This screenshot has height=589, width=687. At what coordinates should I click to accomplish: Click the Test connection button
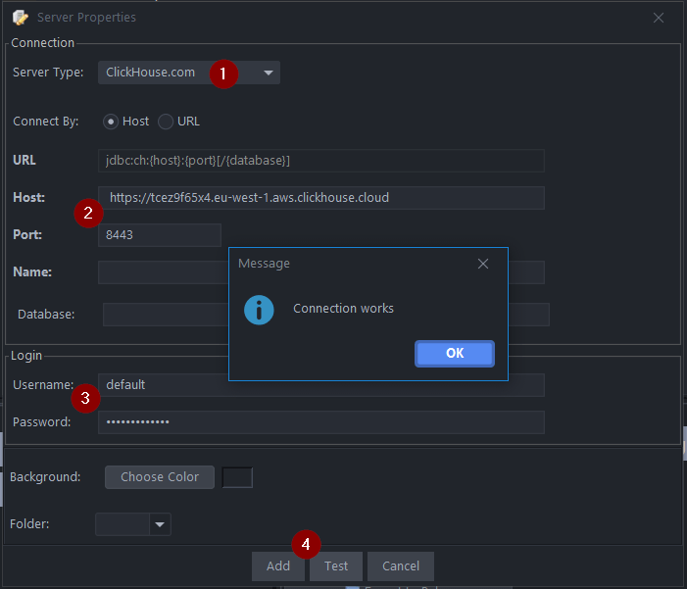click(x=336, y=566)
